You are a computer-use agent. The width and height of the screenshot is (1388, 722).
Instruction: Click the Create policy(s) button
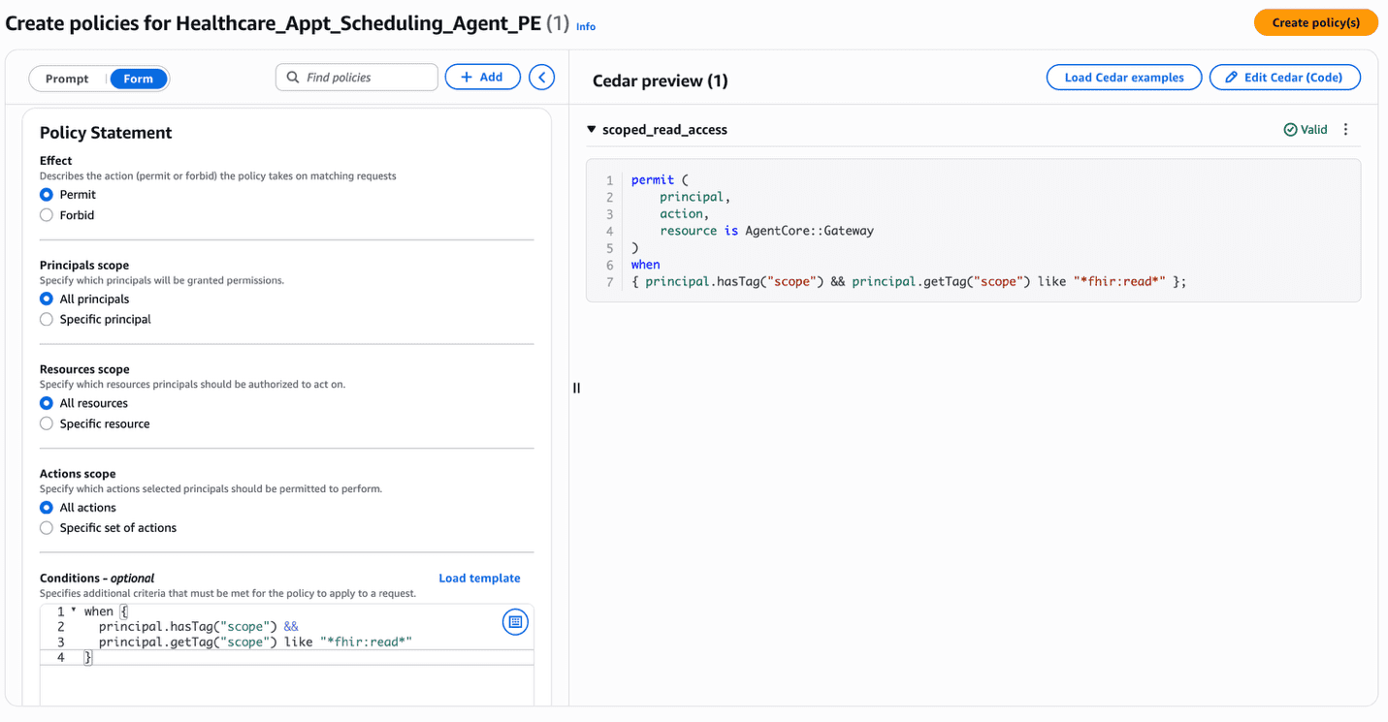pos(1315,22)
